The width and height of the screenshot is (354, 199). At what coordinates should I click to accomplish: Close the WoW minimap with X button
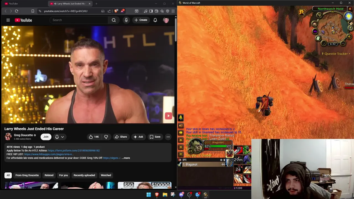point(350,9)
